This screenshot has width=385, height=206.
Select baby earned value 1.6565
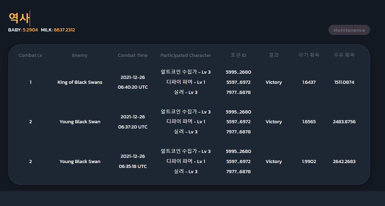pyautogui.click(x=309, y=122)
